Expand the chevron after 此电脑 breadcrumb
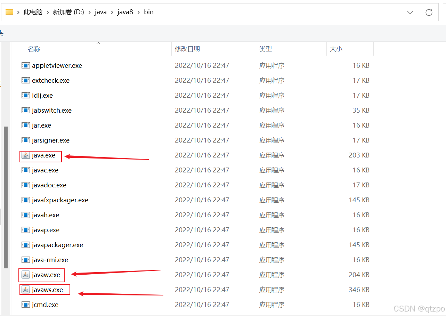 [x=48, y=12]
